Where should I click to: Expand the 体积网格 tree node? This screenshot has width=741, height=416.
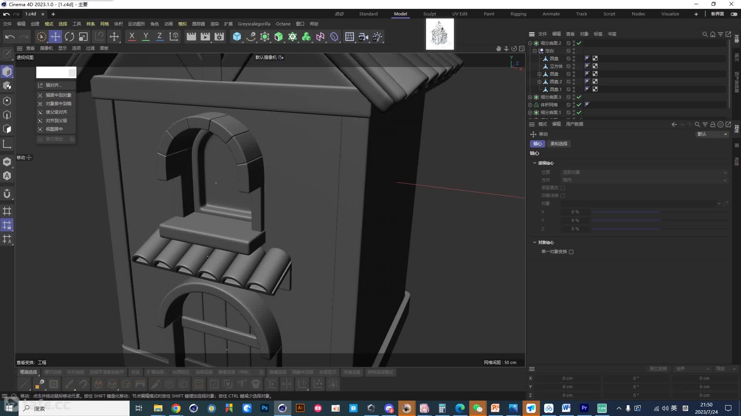pyautogui.click(x=530, y=105)
